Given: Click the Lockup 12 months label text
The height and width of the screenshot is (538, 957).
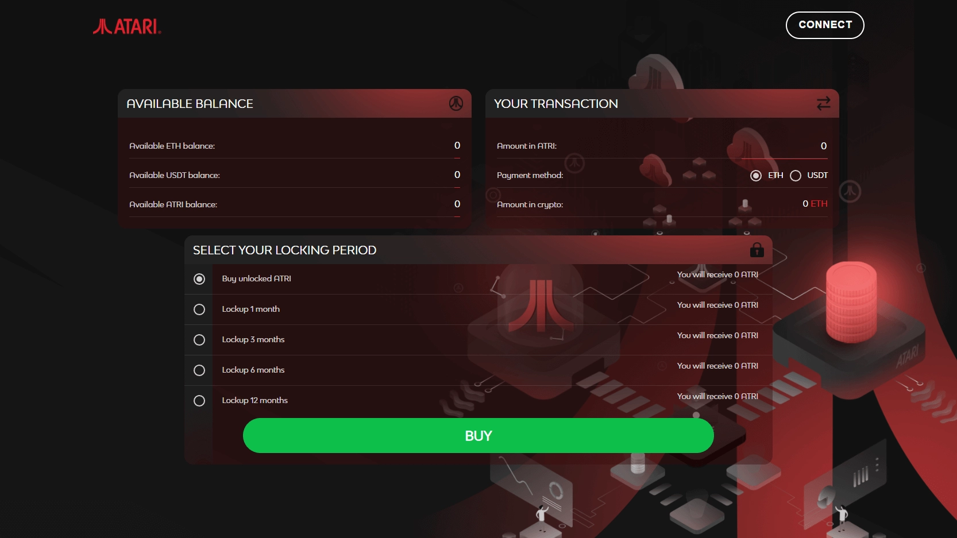Looking at the screenshot, I should [255, 400].
